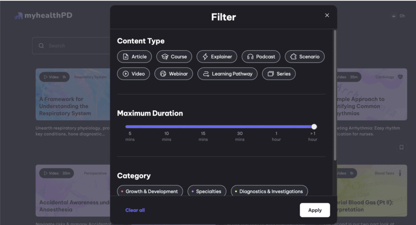Screen dimensions: 416x225
Task: Set duration slider to 30 mins mark
Action: tap(240, 136)
